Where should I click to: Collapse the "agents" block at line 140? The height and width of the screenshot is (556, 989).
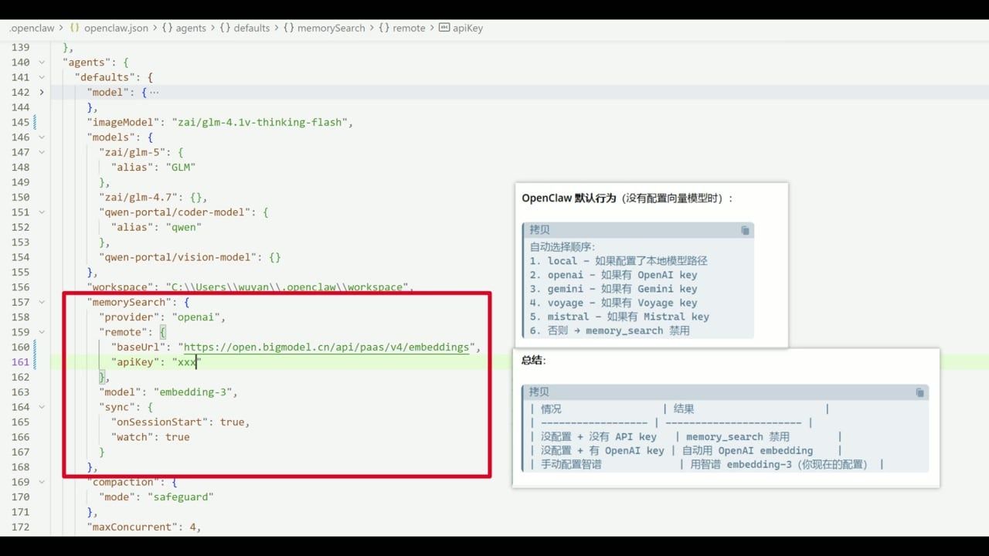[x=42, y=63]
